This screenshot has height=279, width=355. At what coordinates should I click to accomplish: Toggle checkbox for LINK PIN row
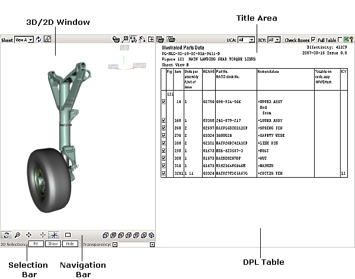[x=164, y=143]
